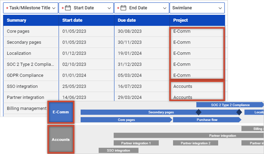The height and width of the screenshot is (154, 264).
Task: Select the Localization summary cell
Action: point(31,53)
